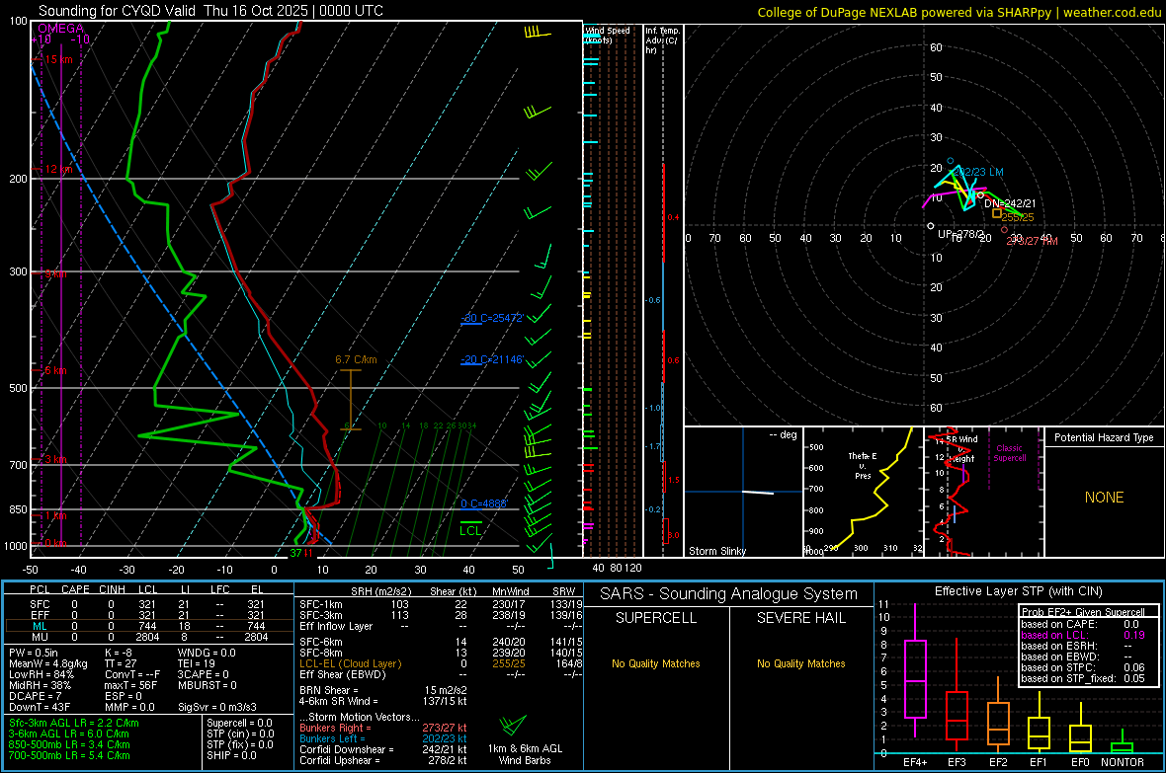Click the 6.7 C/km lapse rate annotation
The height and width of the screenshot is (773, 1166).
(356, 359)
